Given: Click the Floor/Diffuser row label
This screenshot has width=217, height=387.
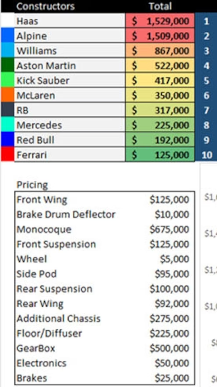Looking at the screenshot, I should pos(49,333).
